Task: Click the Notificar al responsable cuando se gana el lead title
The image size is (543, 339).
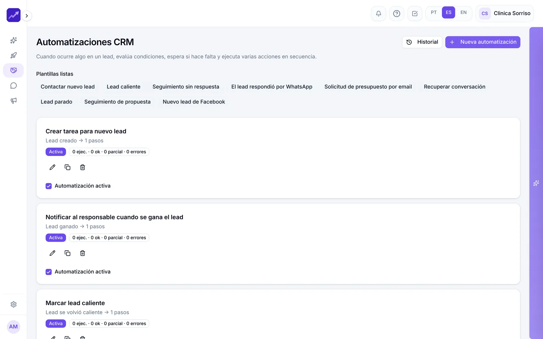Action: point(114,217)
